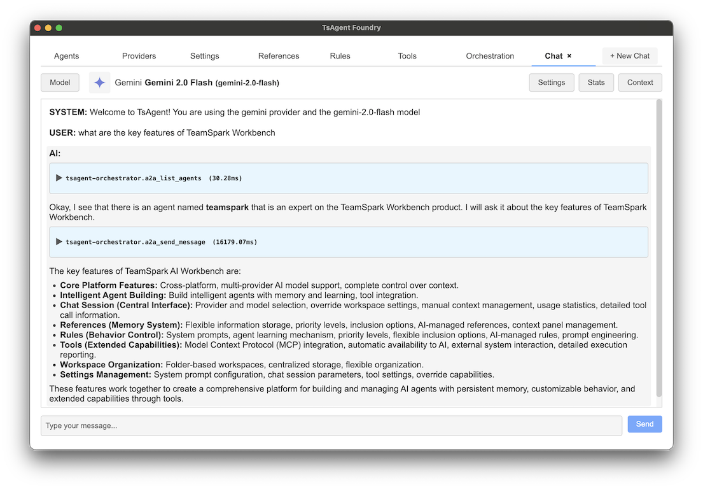The image size is (703, 489).
Task: Select the Rules tab
Action: (x=340, y=56)
